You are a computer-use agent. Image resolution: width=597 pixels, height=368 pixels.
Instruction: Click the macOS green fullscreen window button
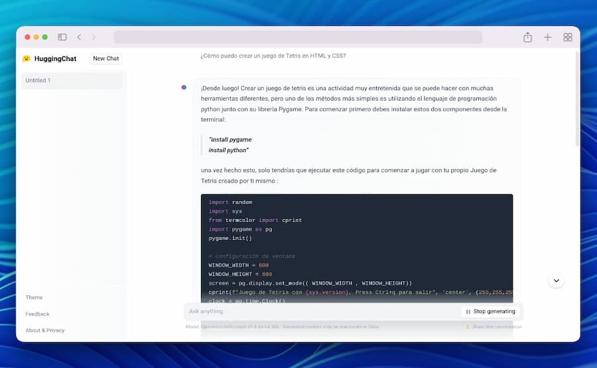[45, 37]
